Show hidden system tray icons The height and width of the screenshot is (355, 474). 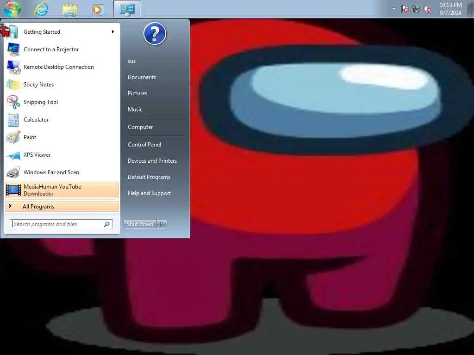[x=393, y=9]
